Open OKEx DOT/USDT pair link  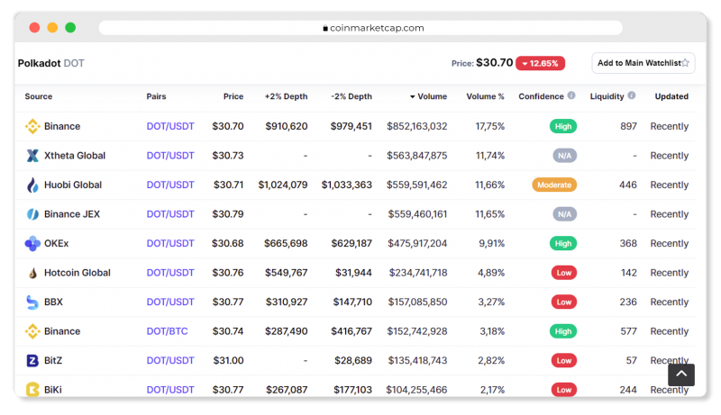tap(170, 243)
